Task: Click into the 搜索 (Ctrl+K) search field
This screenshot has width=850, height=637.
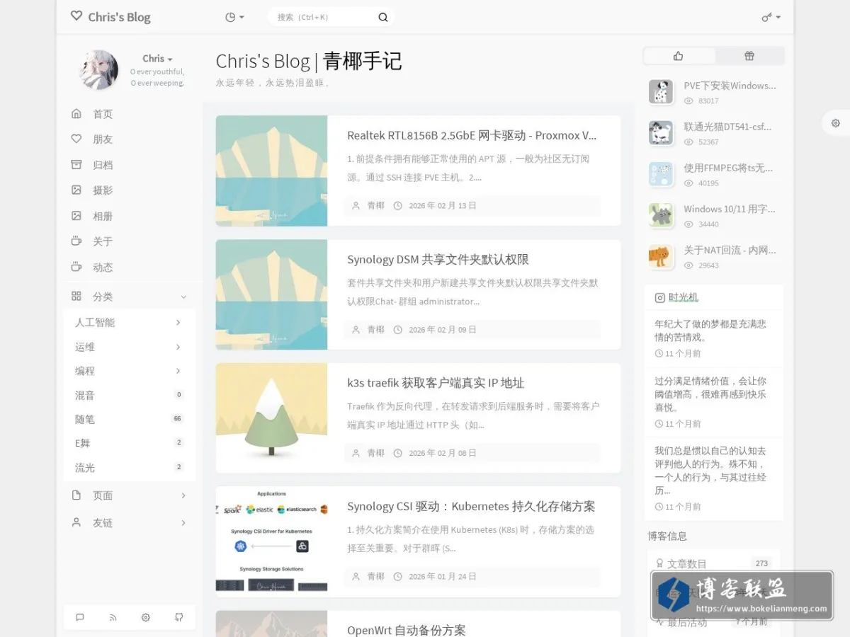Action: coord(324,17)
